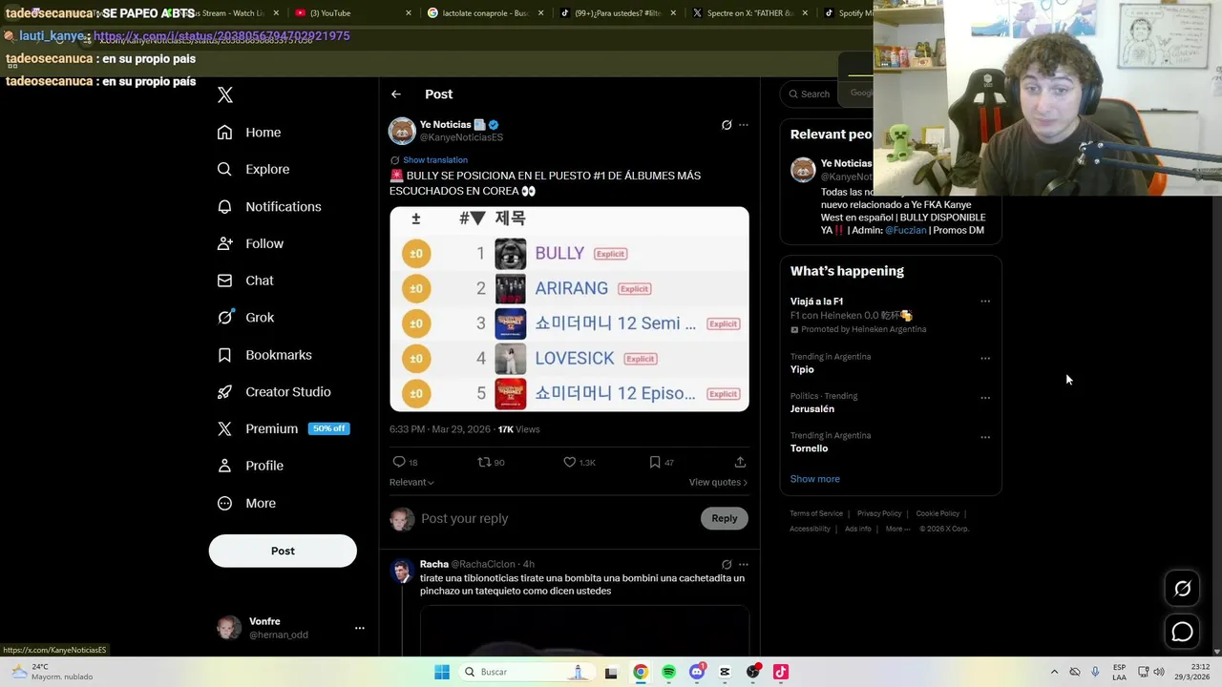The height and width of the screenshot is (687, 1222).
Task: Click the X logo in sidebar
Action: click(x=225, y=94)
